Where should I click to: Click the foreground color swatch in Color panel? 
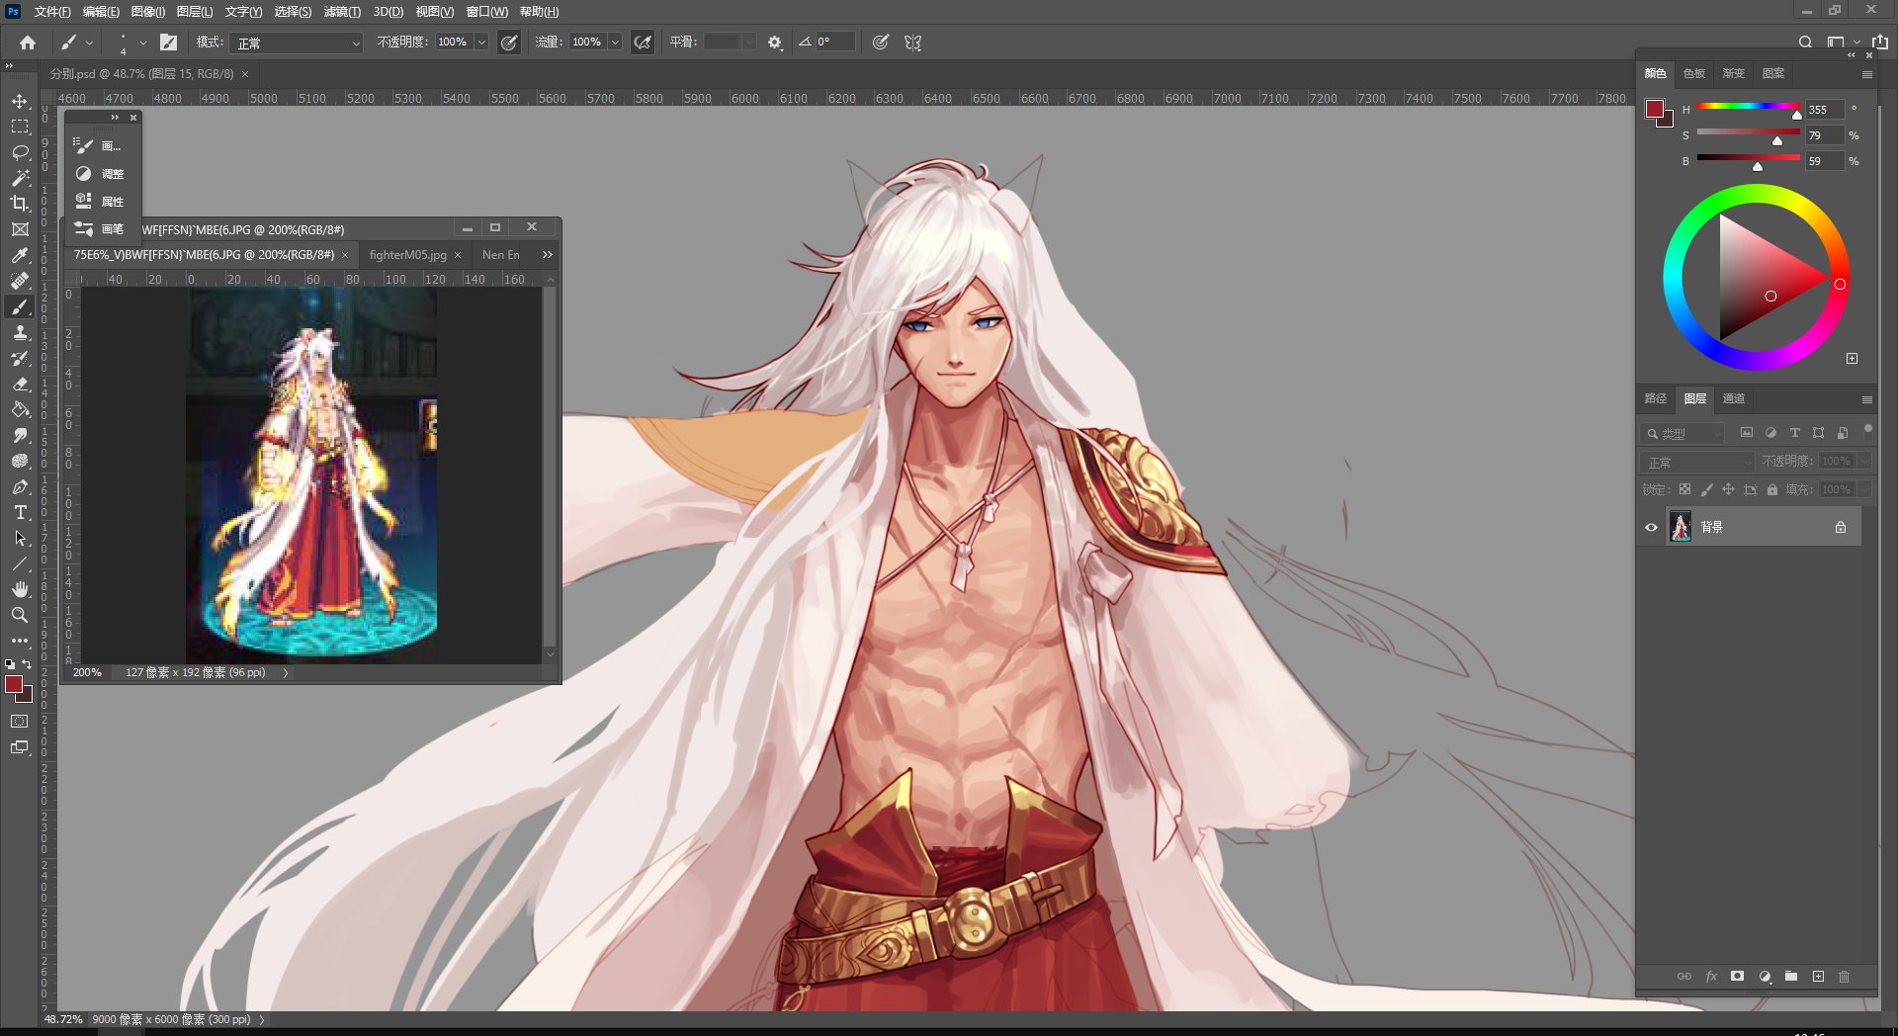pos(1655,109)
